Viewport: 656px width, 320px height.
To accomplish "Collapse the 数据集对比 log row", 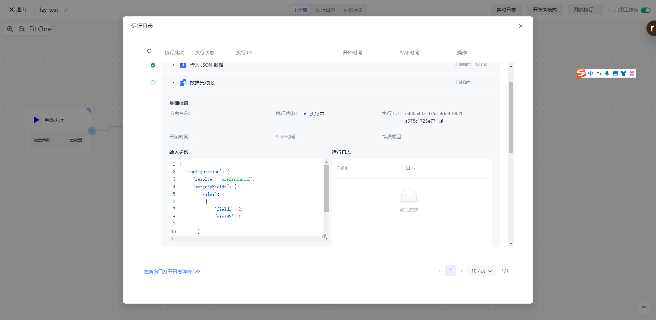I will 174,83.
